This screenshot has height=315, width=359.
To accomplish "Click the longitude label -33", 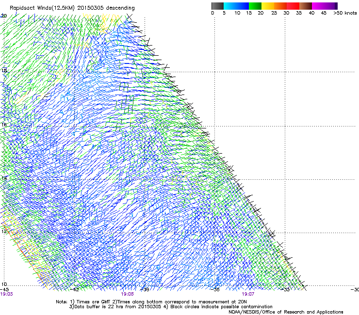I will pos(285,289).
